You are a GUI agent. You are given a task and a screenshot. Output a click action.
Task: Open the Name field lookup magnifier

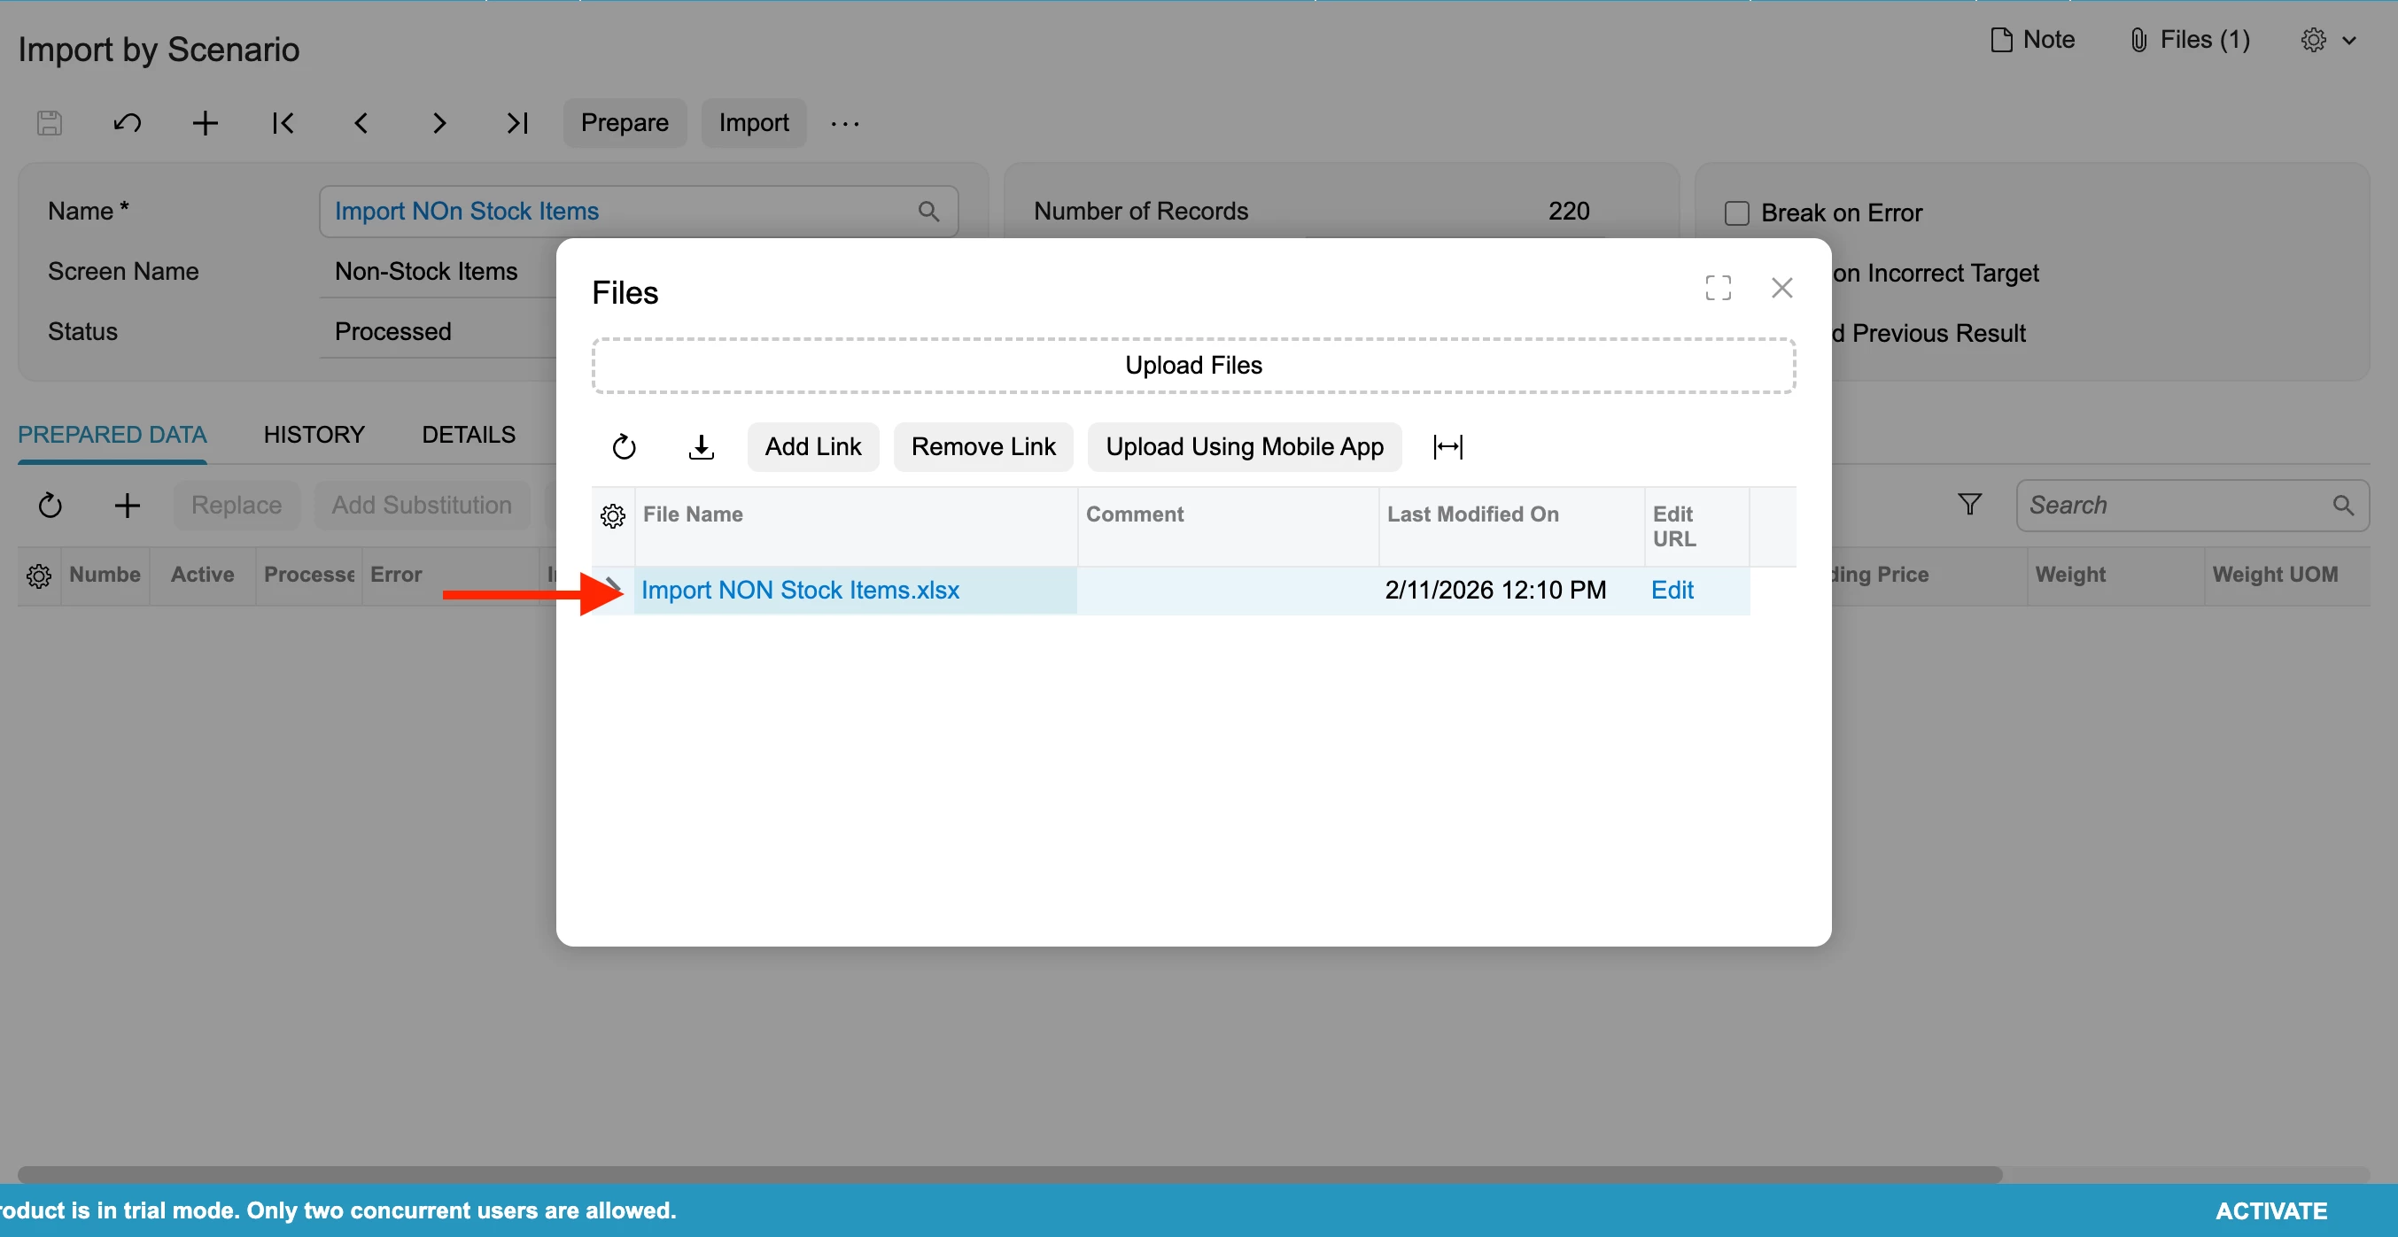click(x=928, y=212)
